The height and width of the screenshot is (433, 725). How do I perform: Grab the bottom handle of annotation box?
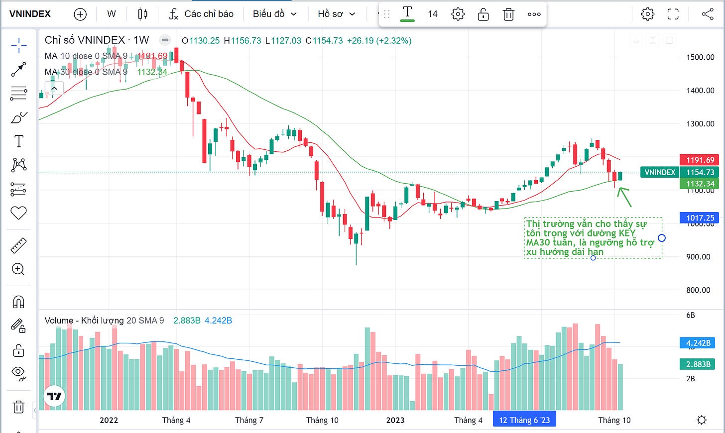tap(593, 258)
